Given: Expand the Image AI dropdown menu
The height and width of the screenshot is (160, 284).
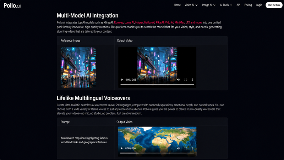Looking at the screenshot, I should pos(209,5).
